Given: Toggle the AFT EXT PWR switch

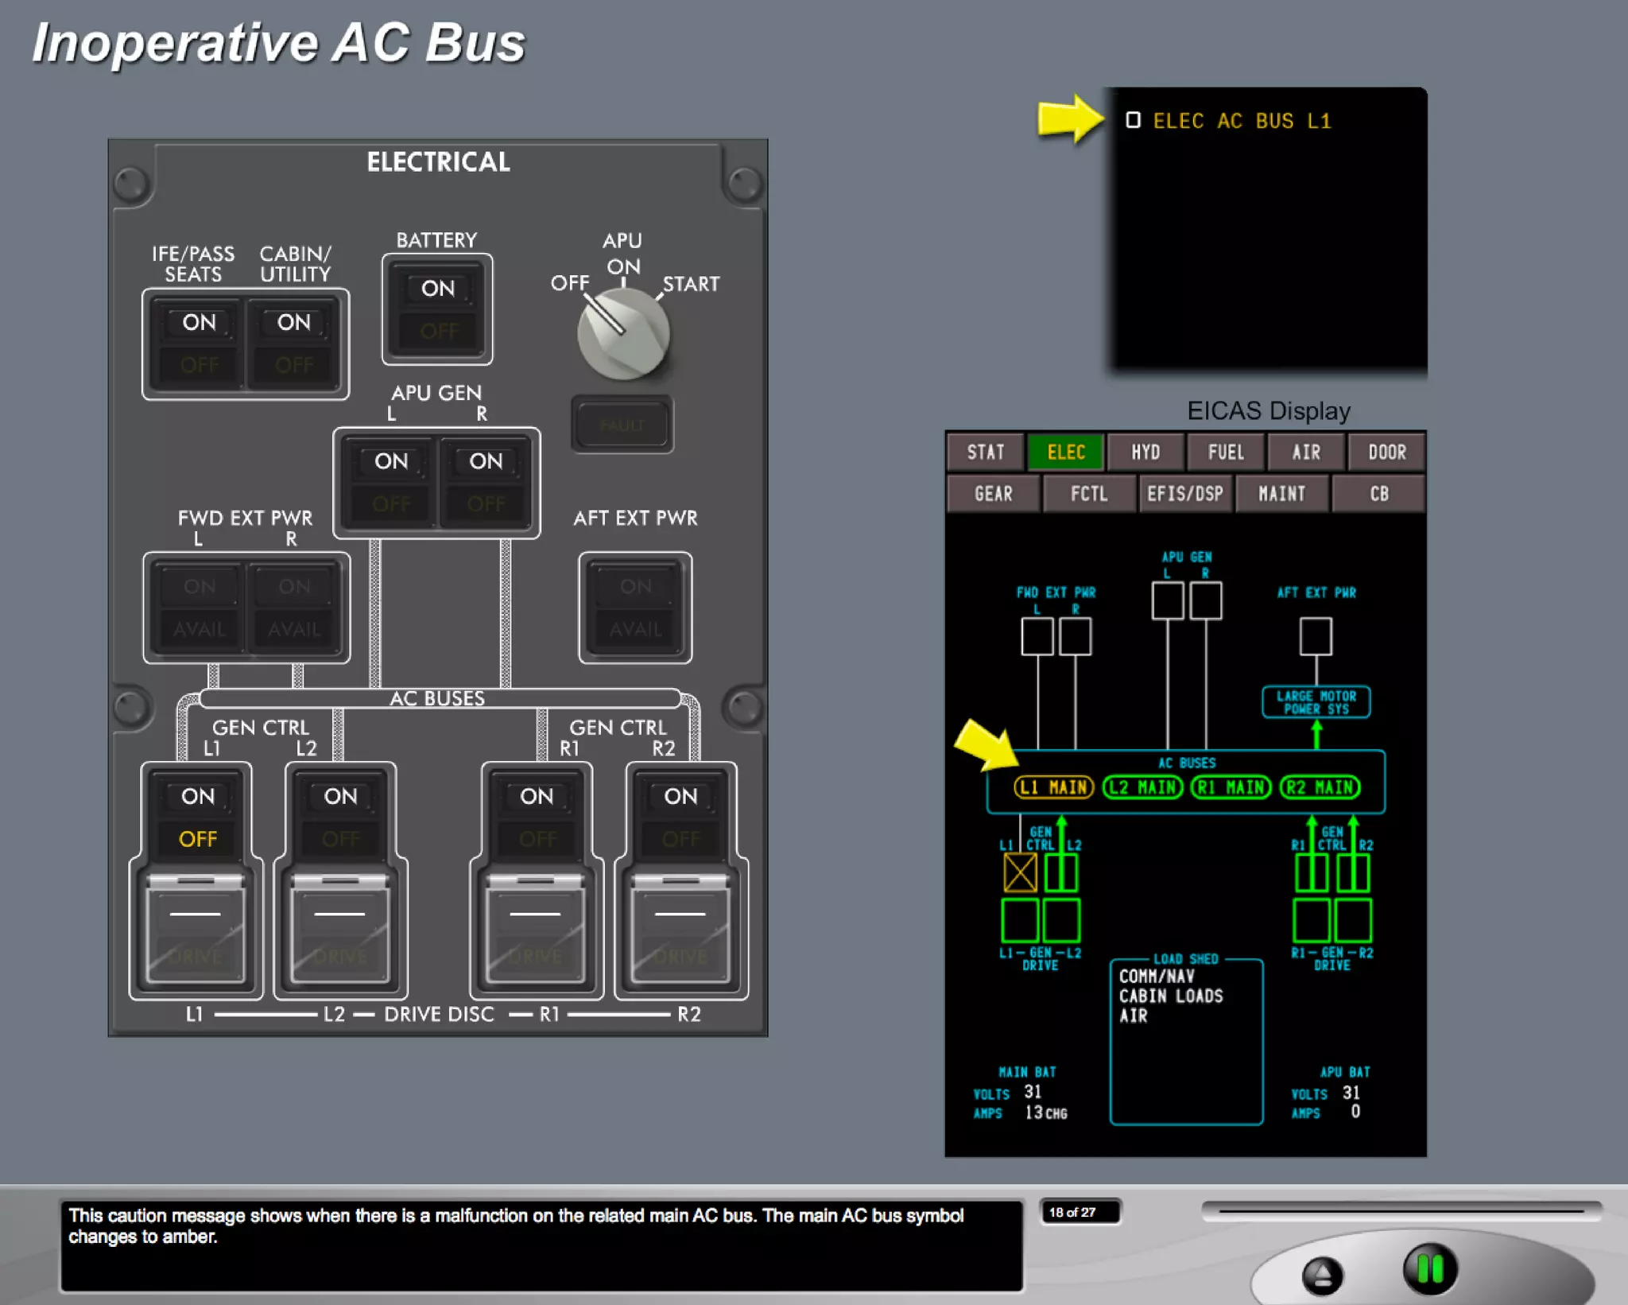Looking at the screenshot, I should 635,608.
